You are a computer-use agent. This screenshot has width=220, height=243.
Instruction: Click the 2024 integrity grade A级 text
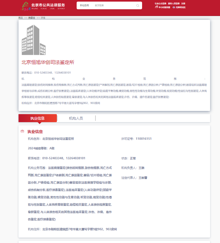(41, 148)
